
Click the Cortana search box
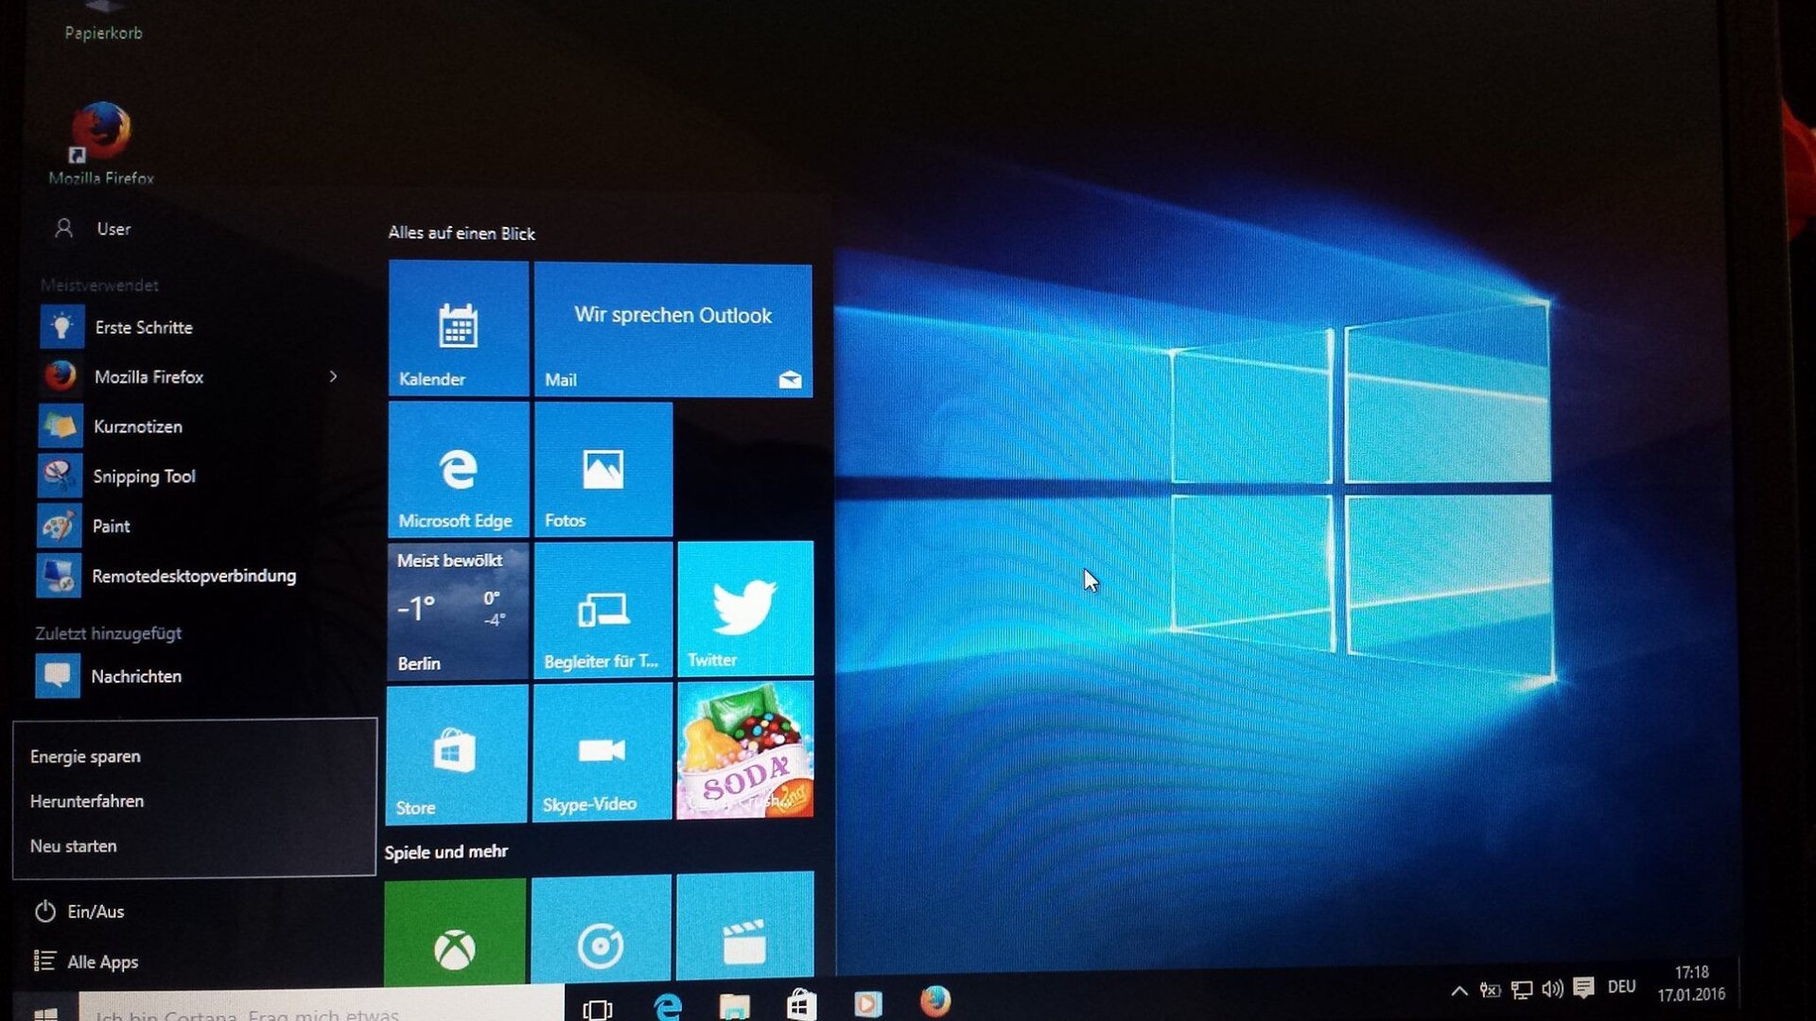[322, 1006]
